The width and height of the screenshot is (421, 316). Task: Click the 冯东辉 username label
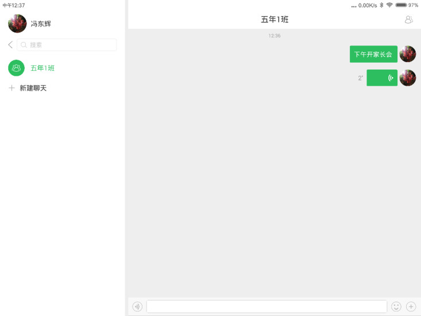pos(41,24)
